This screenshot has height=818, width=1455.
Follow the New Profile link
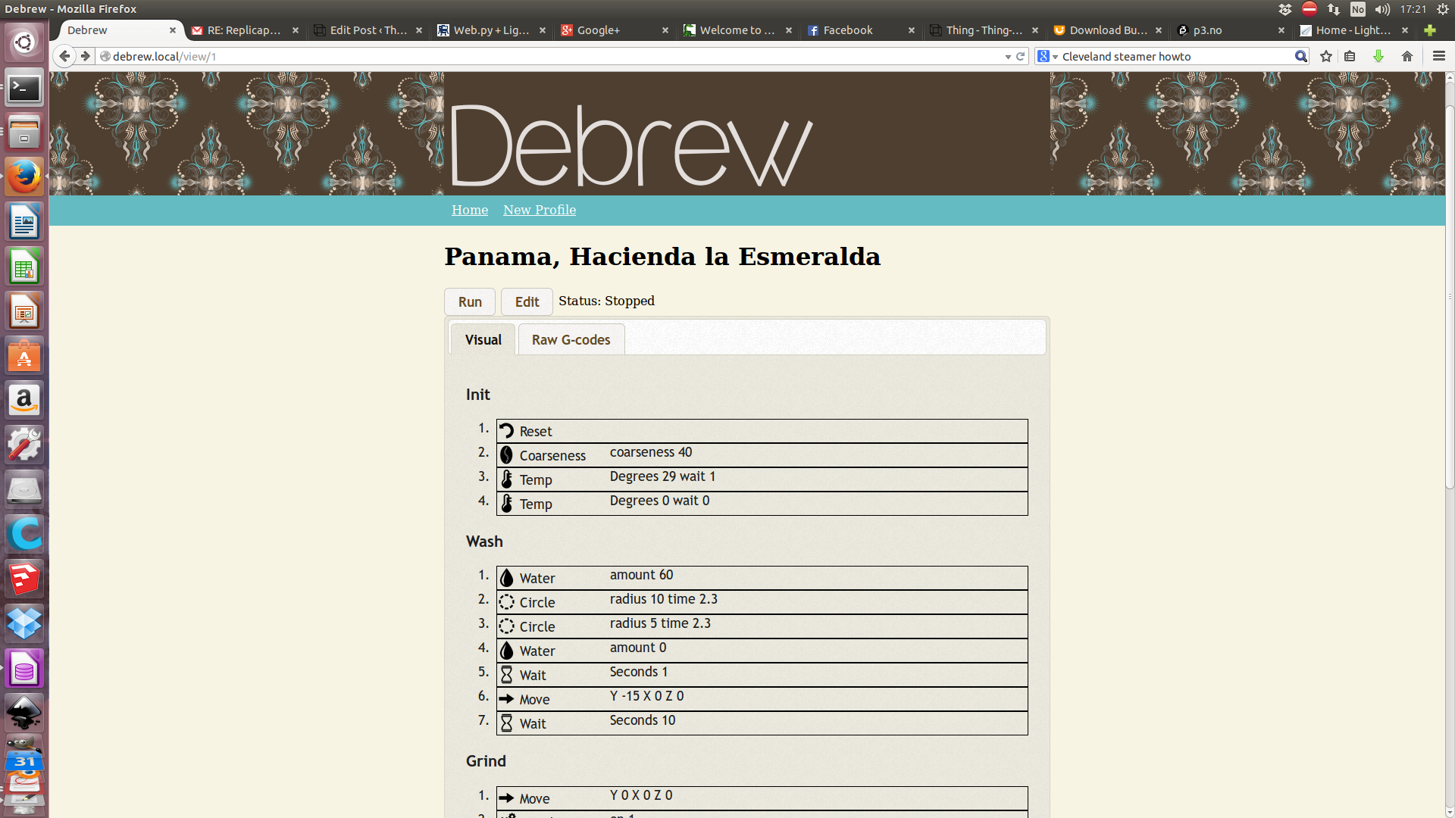[539, 210]
